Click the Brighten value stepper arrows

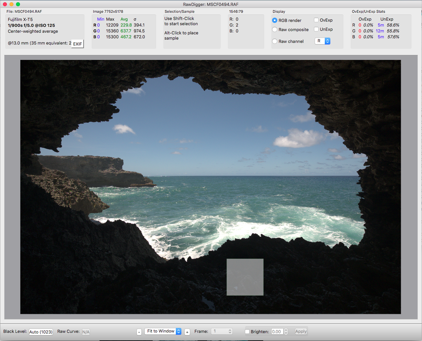pyautogui.click(x=286, y=332)
